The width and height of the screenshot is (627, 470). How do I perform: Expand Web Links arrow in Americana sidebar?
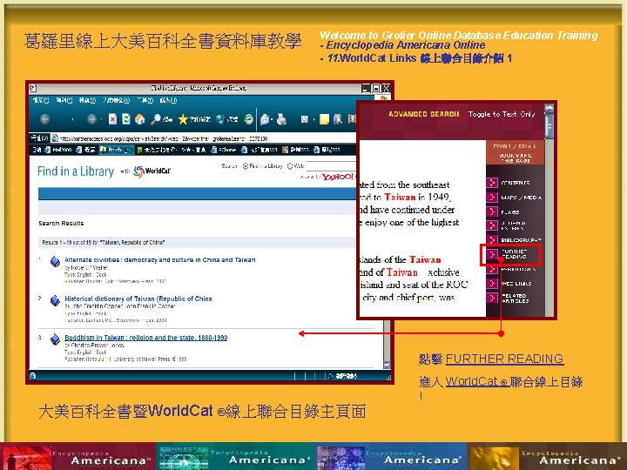coord(492,284)
